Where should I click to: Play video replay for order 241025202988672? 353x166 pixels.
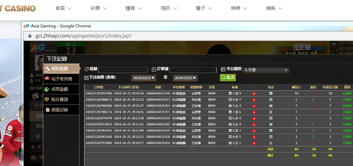tap(254, 100)
